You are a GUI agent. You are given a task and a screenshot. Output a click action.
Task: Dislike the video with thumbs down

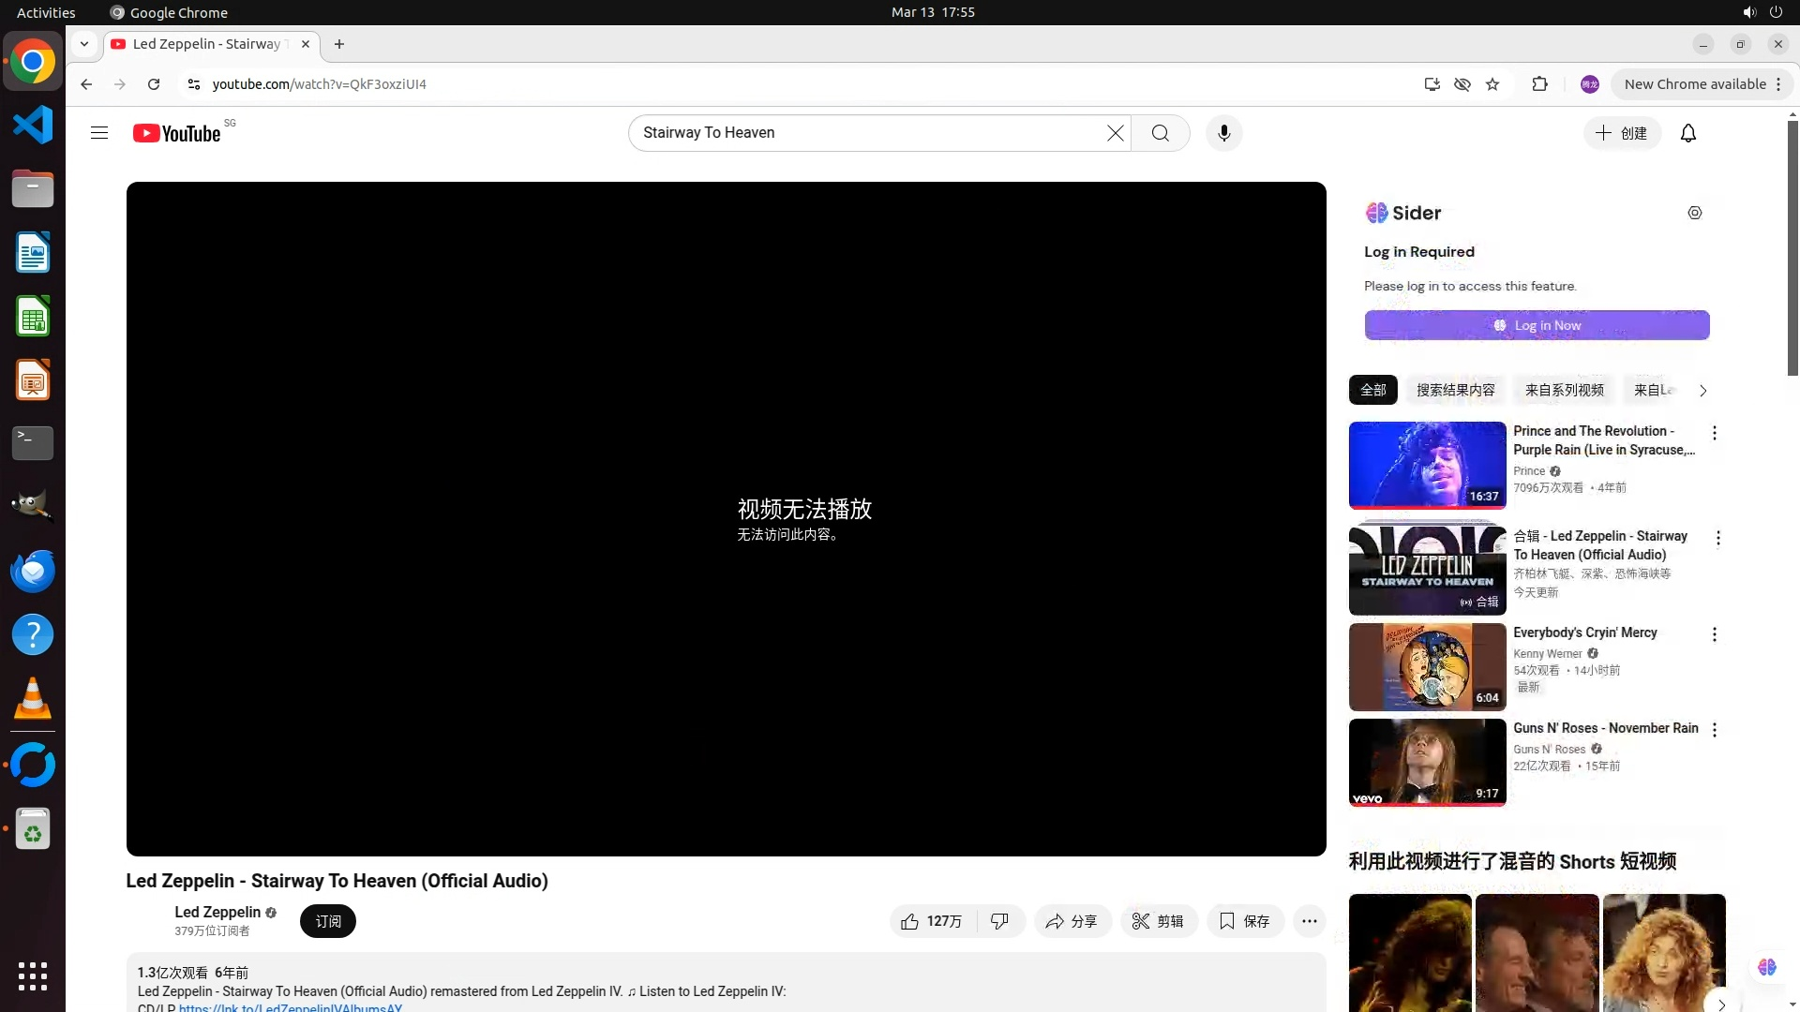[x=999, y=921]
